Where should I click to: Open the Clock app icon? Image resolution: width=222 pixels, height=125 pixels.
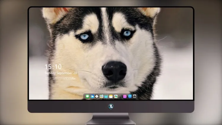pos(97,97)
